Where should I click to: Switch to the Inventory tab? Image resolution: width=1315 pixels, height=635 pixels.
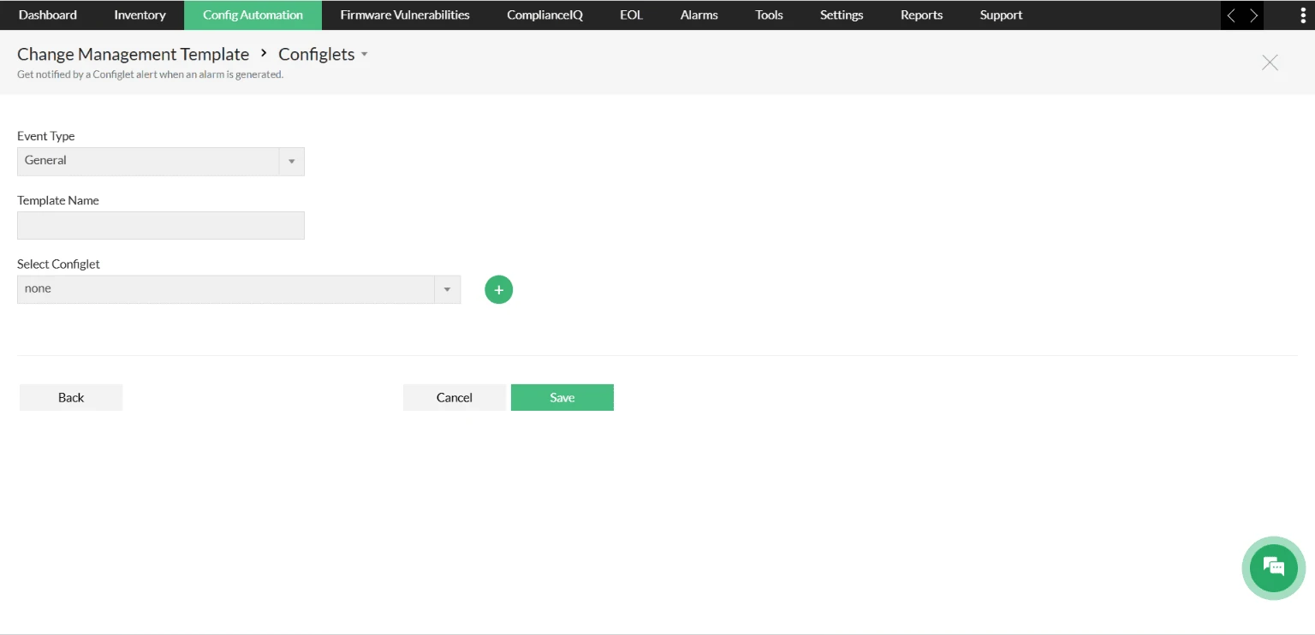click(140, 15)
